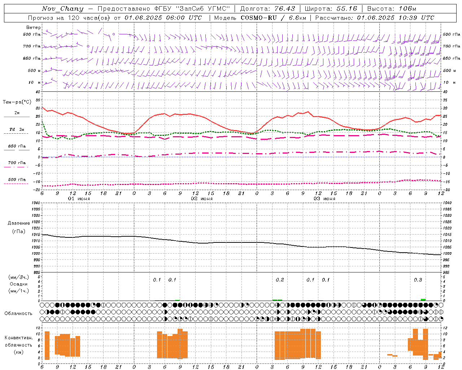Click the Осадки panel label
The width and height of the screenshot is (462, 370).
tap(19, 284)
